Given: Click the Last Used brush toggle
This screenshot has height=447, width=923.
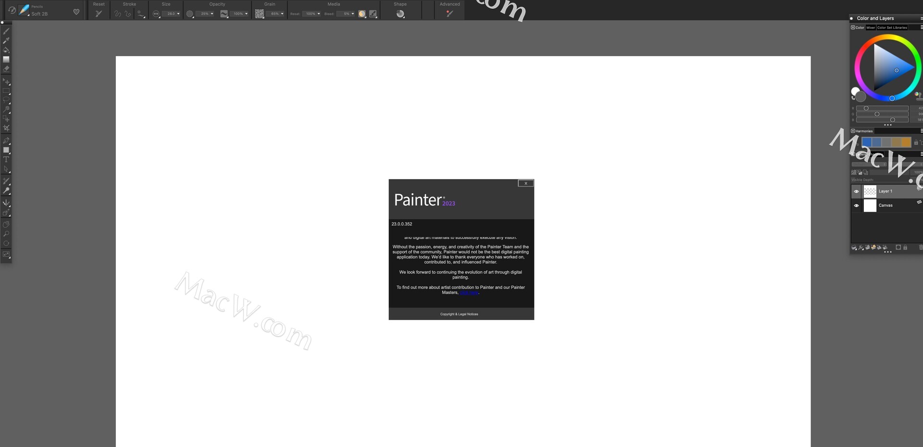Looking at the screenshot, I should click(12, 10).
